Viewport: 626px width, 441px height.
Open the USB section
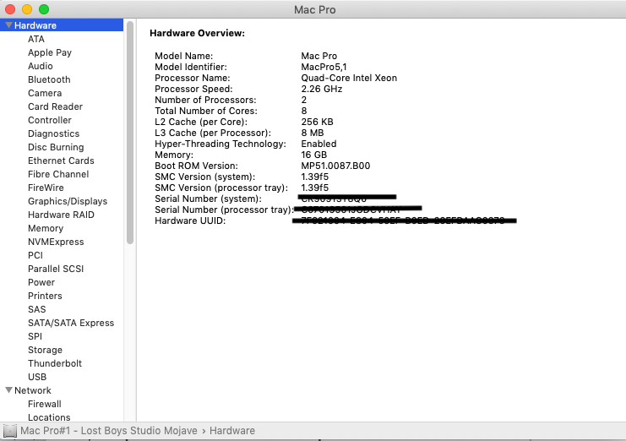pyautogui.click(x=36, y=377)
